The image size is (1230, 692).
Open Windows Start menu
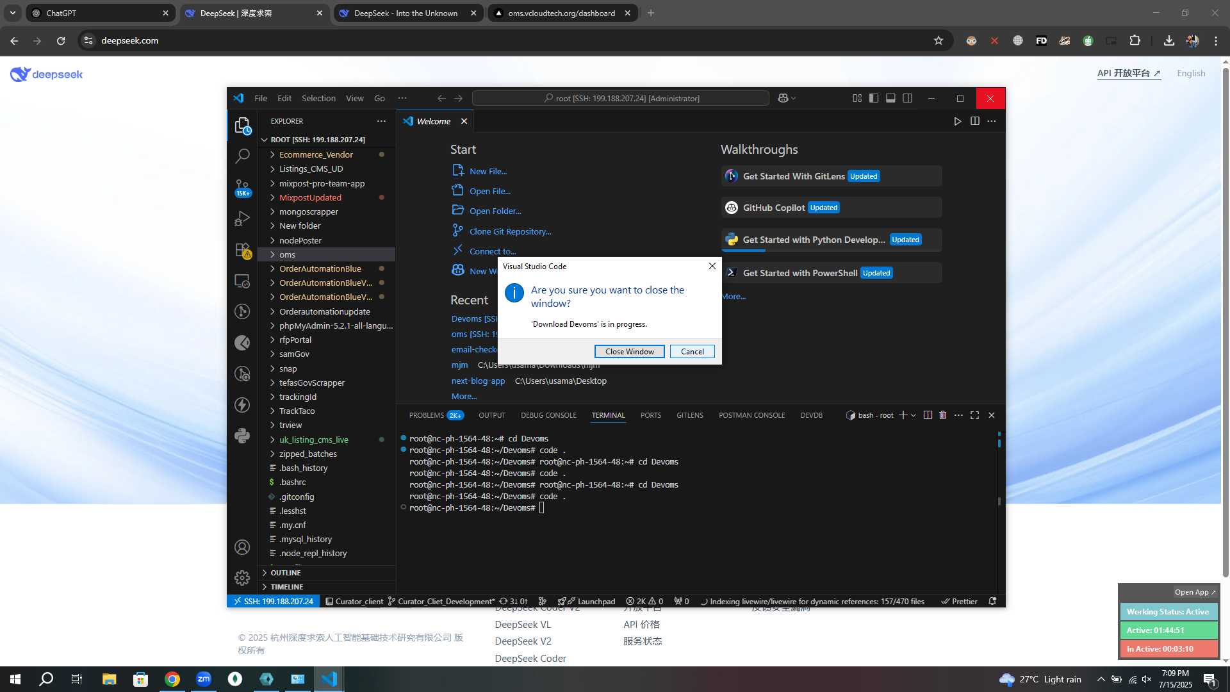click(x=15, y=679)
